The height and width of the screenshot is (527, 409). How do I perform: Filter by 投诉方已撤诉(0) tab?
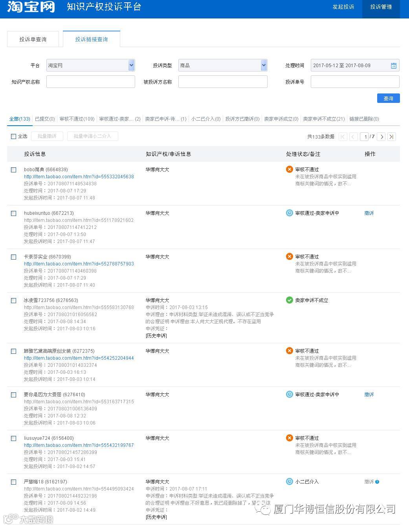tap(242, 119)
